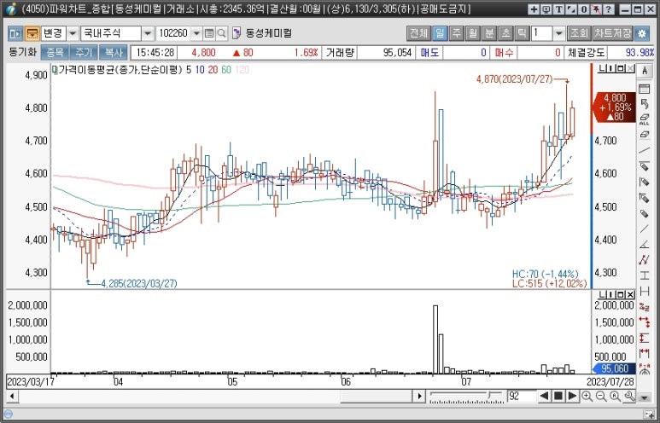Select the 일 (daily) period toggle
660x423 pixels.
coord(440,33)
